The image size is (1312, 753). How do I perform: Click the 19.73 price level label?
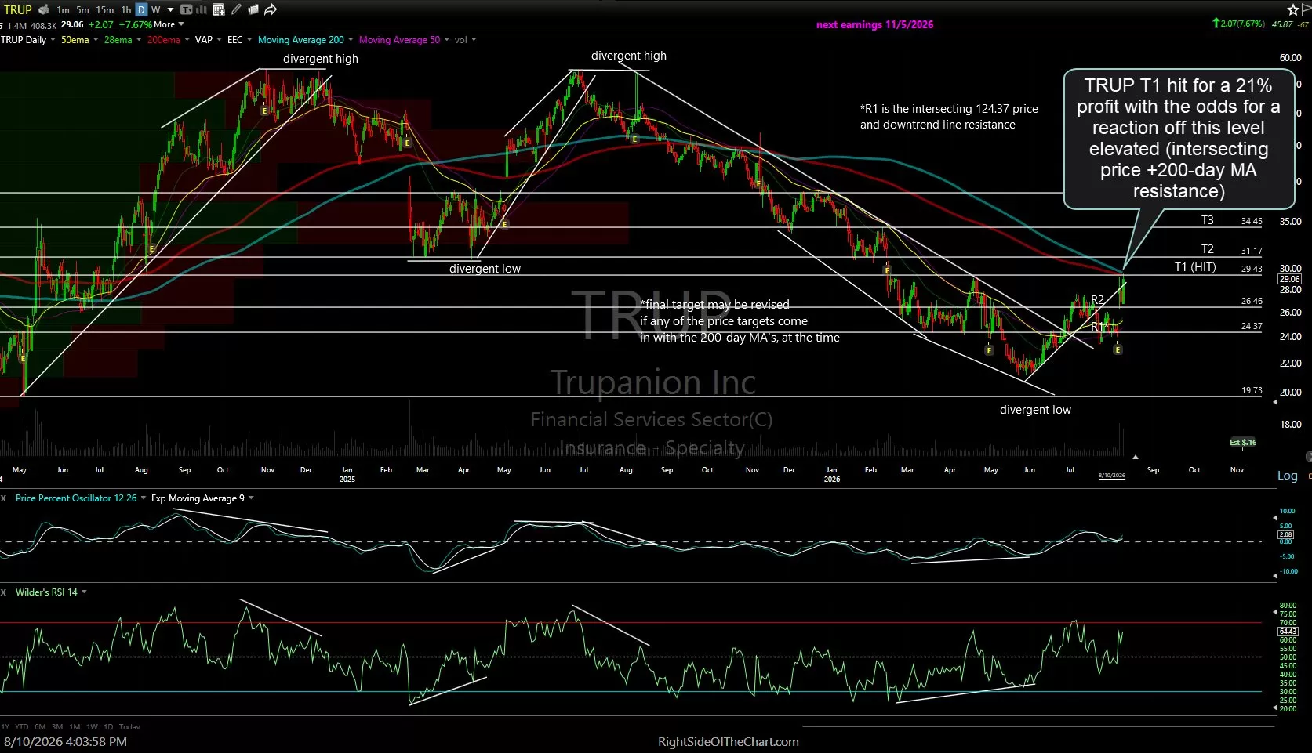click(x=1252, y=390)
